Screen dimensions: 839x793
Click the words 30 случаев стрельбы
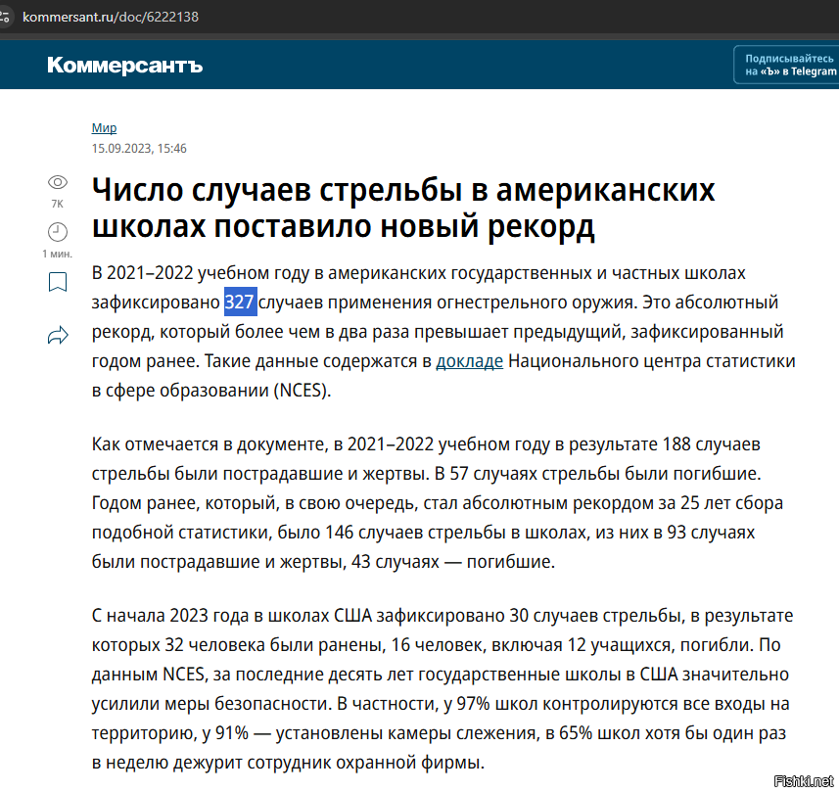click(x=594, y=616)
